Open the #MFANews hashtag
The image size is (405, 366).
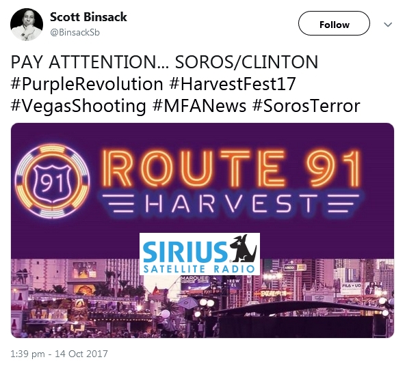tap(199, 106)
